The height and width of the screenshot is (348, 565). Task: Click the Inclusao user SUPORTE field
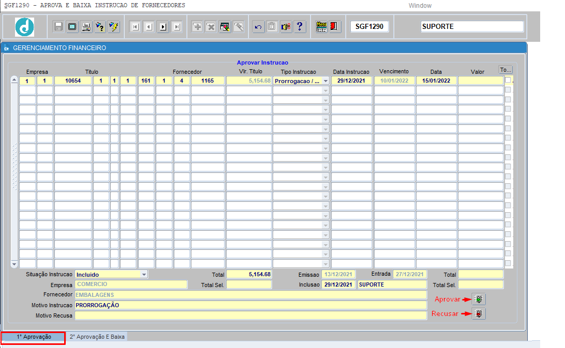tap(392, 284)
